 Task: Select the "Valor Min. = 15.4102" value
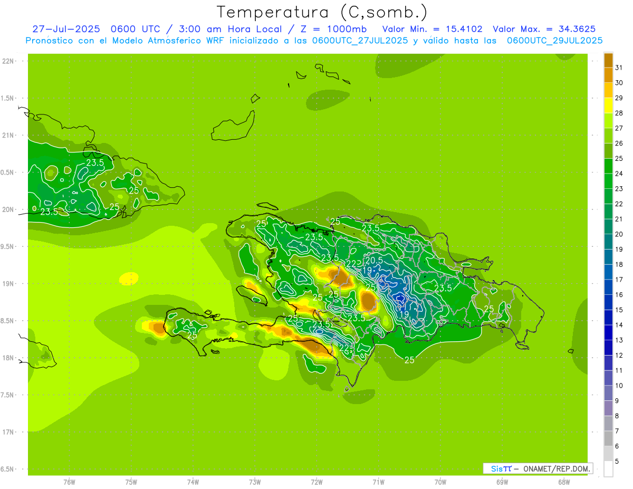tap(432, 29)
